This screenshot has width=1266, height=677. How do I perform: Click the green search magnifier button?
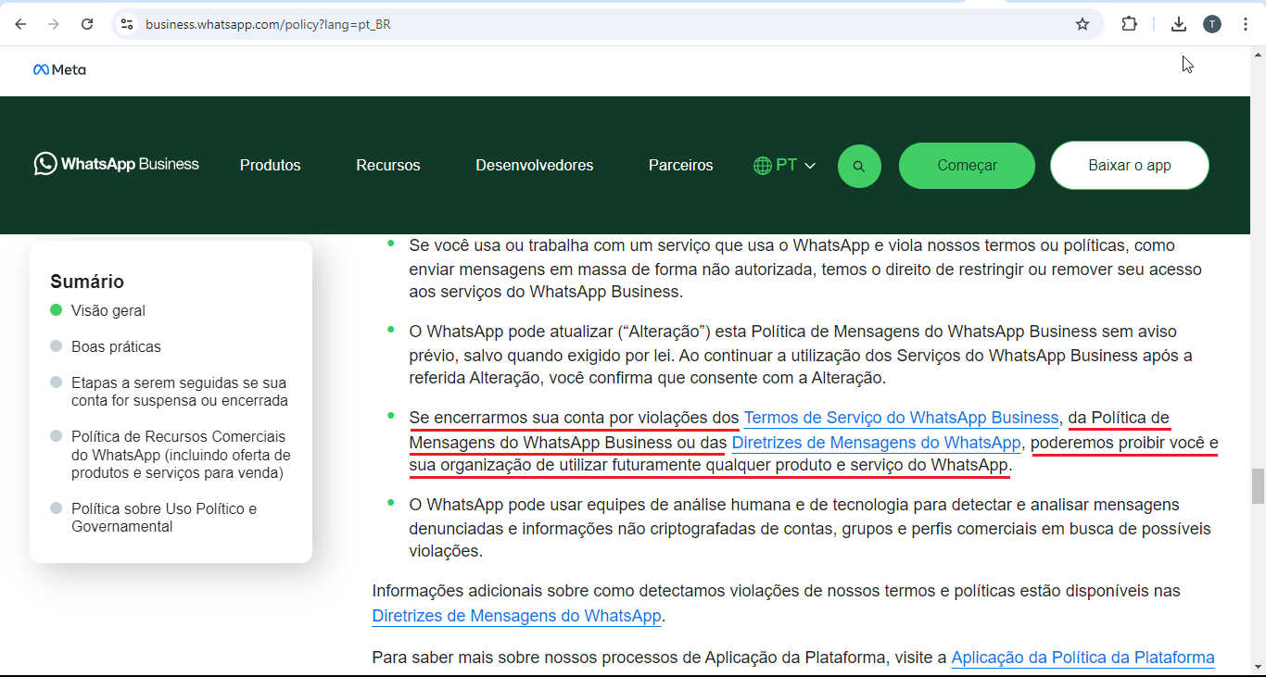click(859, 166)
